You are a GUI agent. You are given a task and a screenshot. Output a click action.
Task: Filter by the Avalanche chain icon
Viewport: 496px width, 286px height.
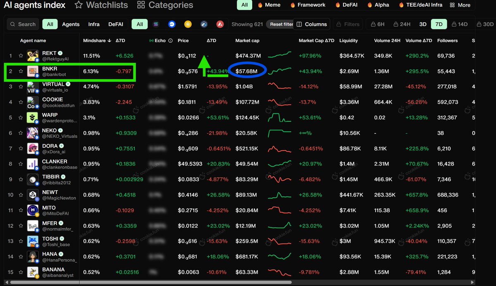[220, 24]
